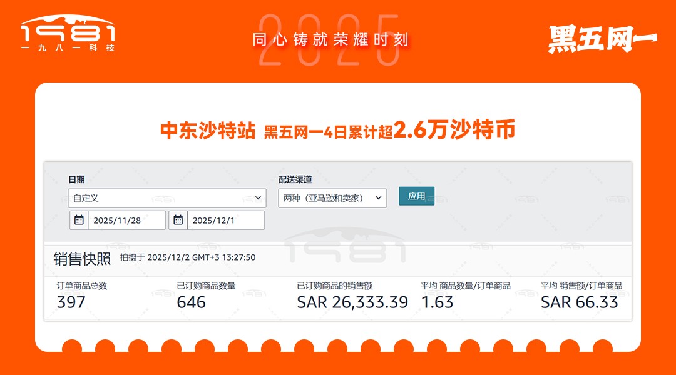Click the SAR 26,333.39 sales amount
676x375 pixels.
(352, 302)
